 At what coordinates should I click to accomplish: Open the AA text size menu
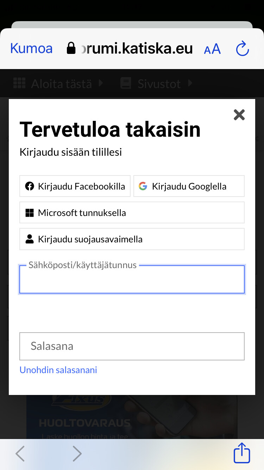pos(212,49)
